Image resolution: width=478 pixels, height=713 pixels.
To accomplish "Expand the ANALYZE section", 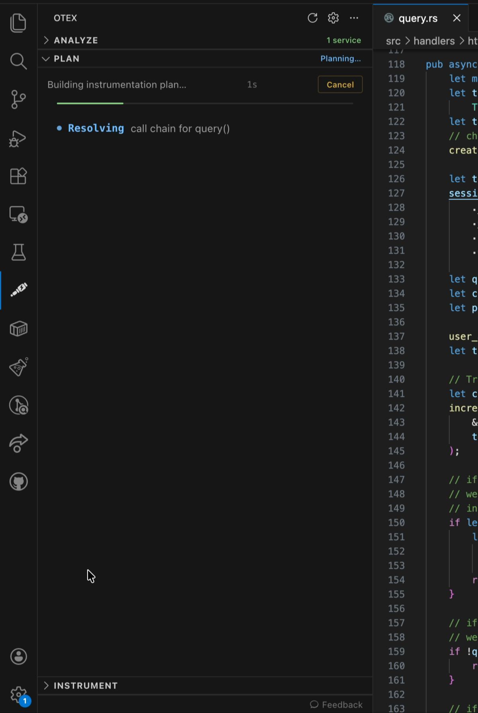I will click(x=205, y=40).
